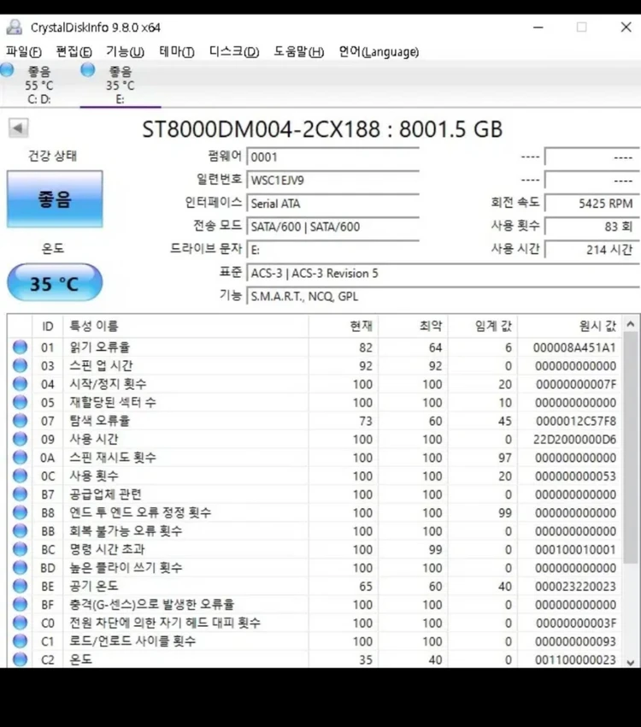This screenshot has width=641, height=727.
Task: Click the interface field Serial ATA
Action: point(333,204)
